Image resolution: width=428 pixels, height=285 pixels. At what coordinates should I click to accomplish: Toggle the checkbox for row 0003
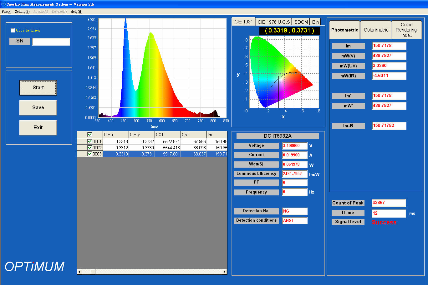click(x=90, y=154)
